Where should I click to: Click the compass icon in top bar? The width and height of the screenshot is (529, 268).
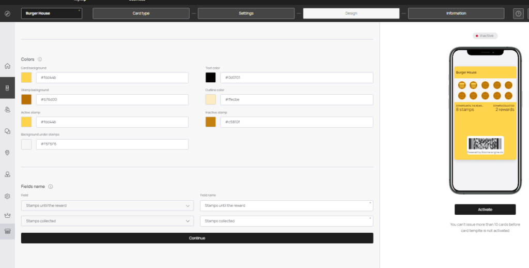click(7, 13)
